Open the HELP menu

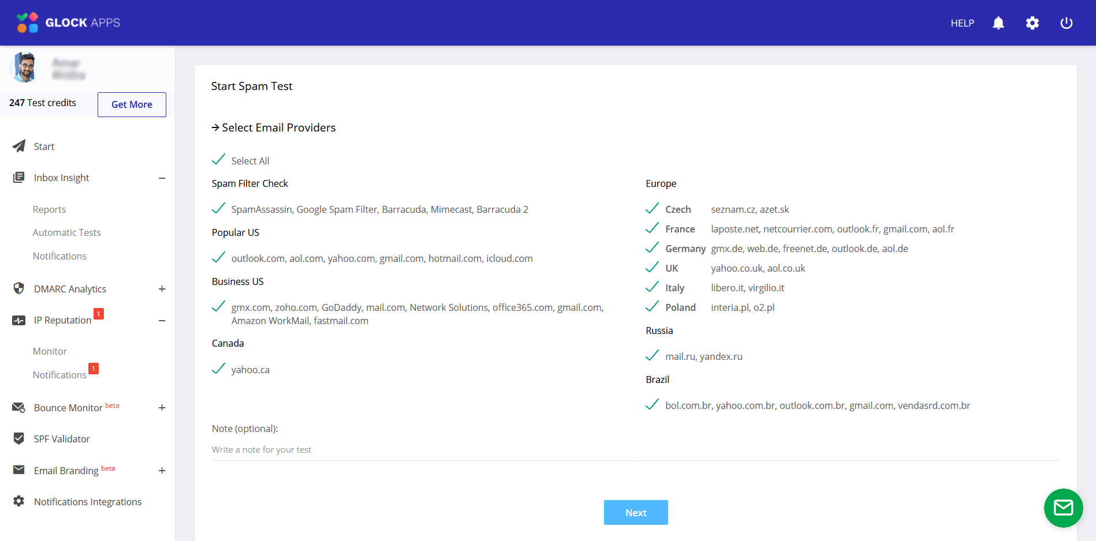962,23
